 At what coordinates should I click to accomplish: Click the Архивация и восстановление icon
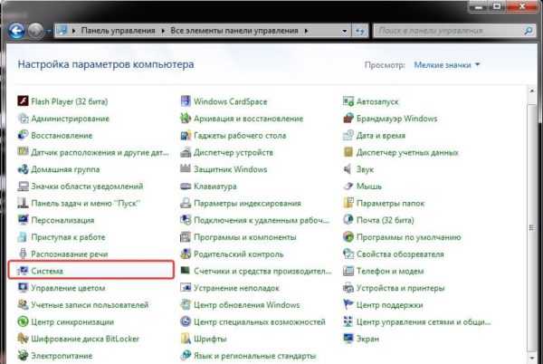[x=186, y=118]
